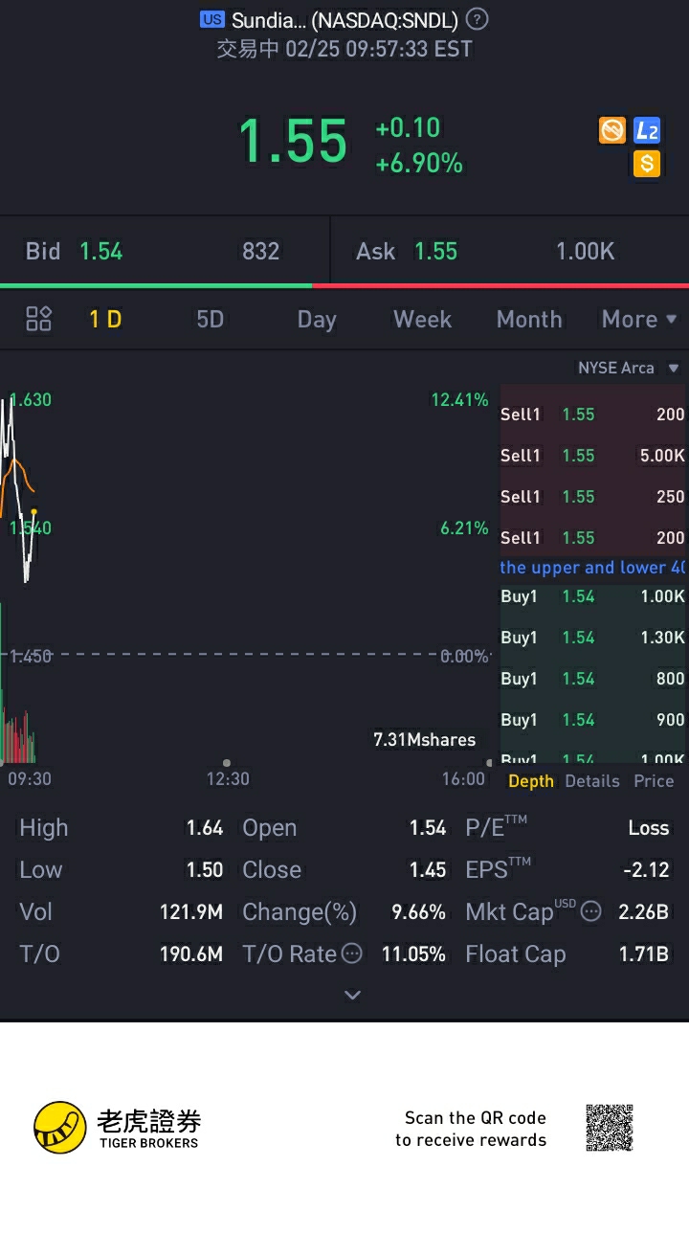The height and width of the screenshot is (1234, 689).
Task: Tap the Buy1 row with 800 shares
Action: 592,679
